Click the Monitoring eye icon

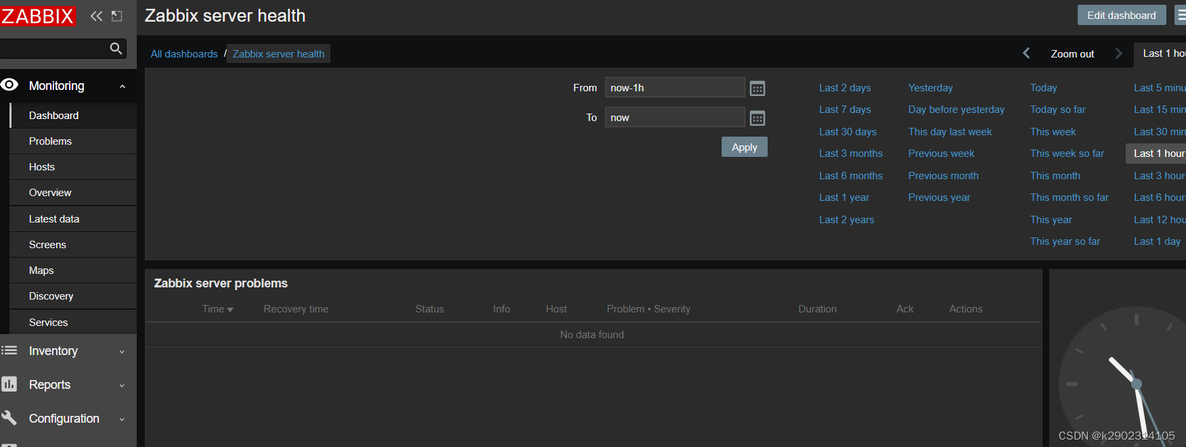9,85
